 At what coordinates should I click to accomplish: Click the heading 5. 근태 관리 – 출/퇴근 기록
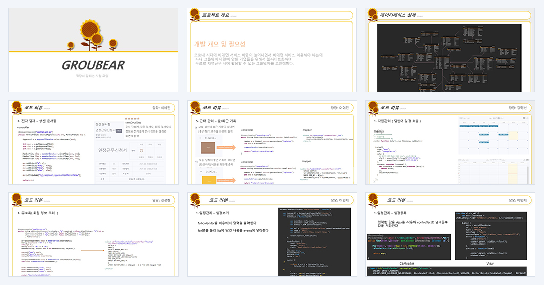(216, 121)
